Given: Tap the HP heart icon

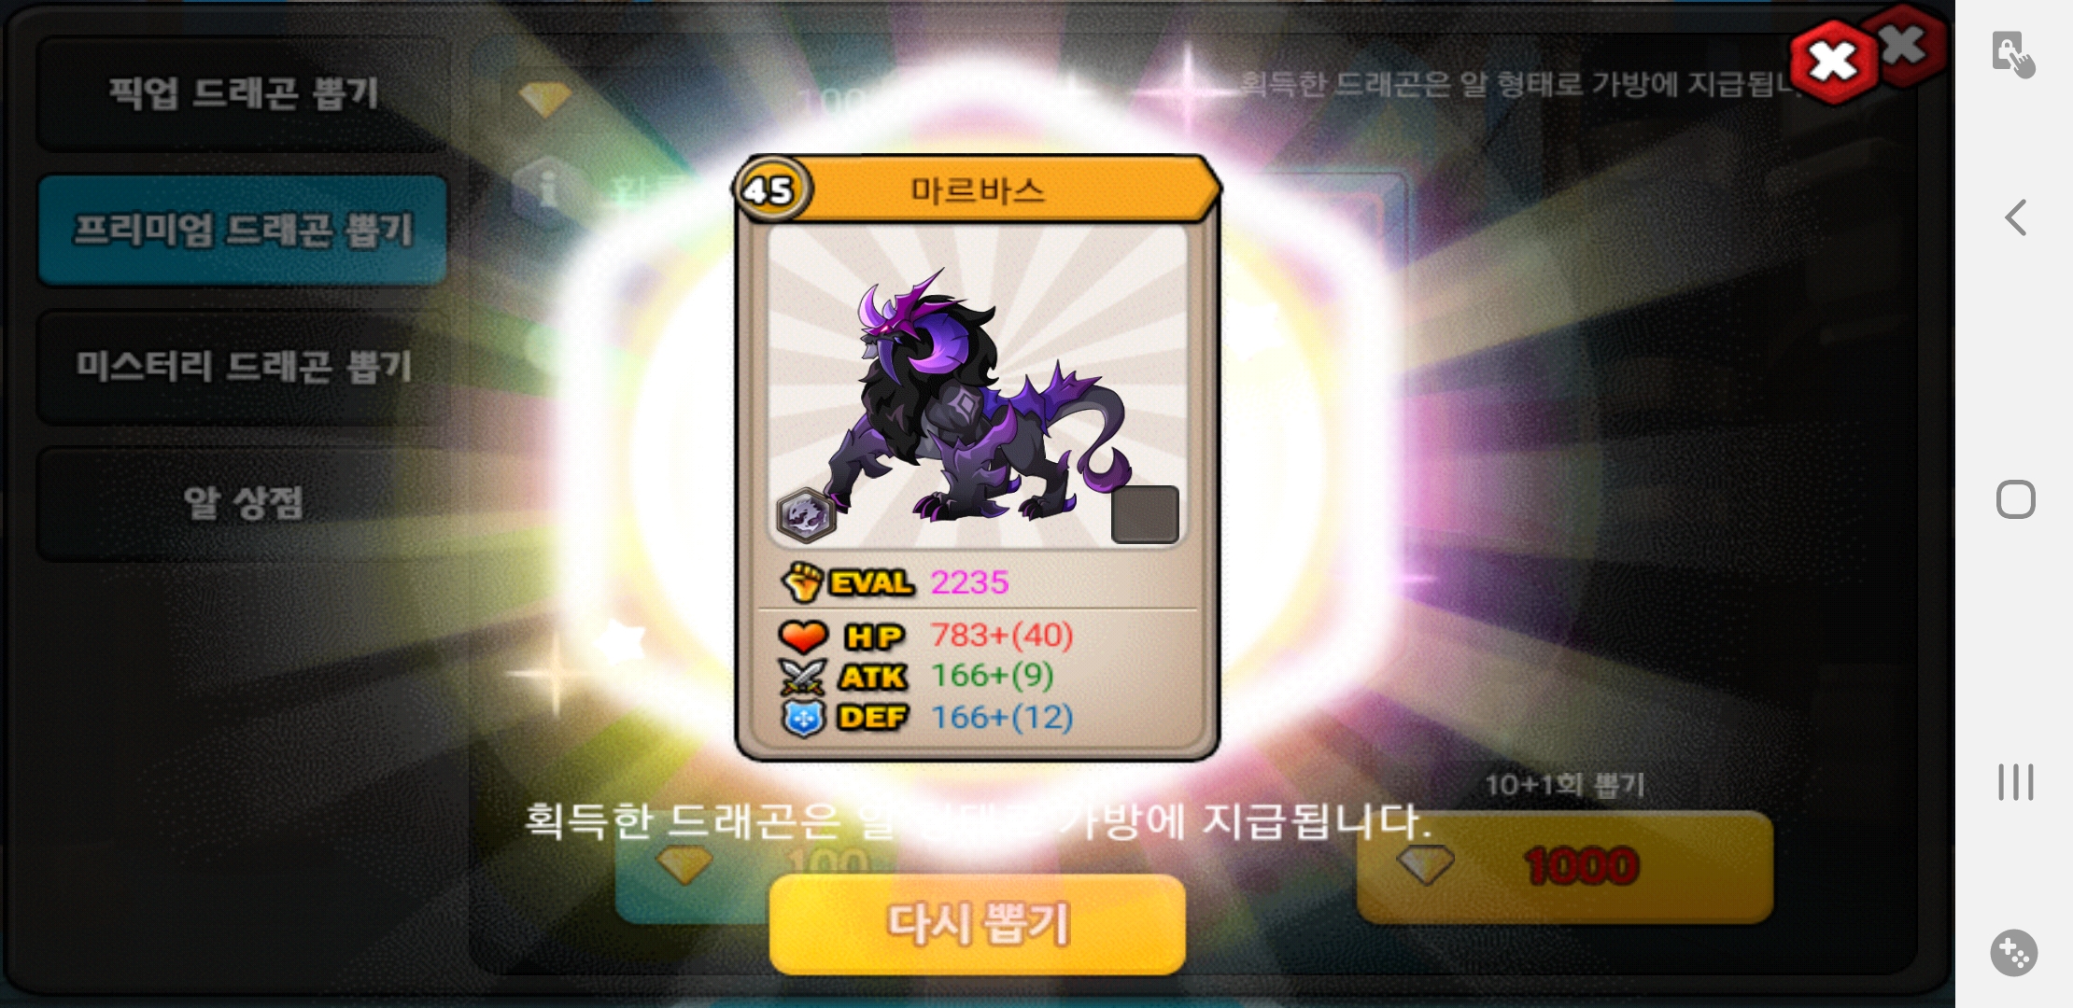Looking at the screenshot, I should pos(803,637).
